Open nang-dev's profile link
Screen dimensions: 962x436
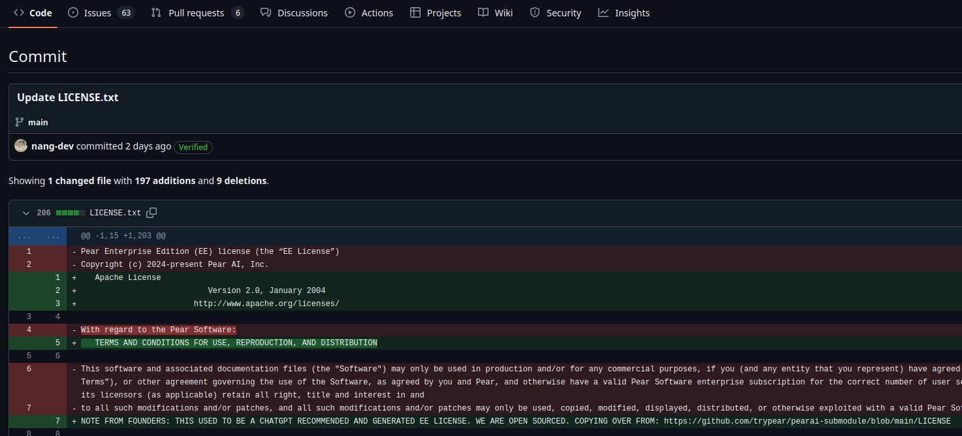(x=52, y=146)
